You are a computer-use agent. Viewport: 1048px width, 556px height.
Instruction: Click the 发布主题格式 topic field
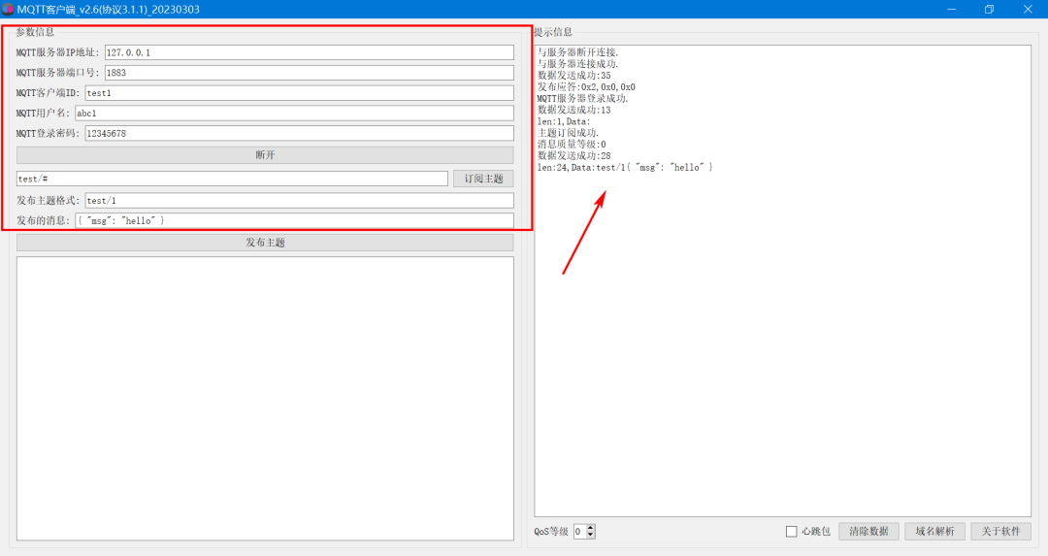[299, 201]
